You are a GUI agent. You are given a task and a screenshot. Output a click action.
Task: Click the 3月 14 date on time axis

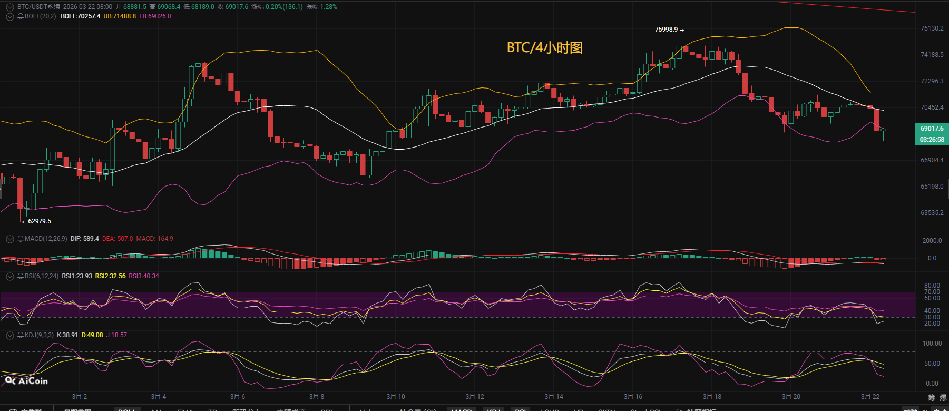[554, 396]
